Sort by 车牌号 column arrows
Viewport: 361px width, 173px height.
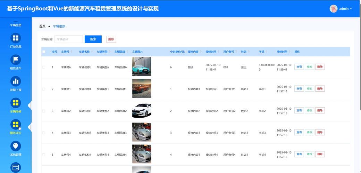tap(72, 52)
